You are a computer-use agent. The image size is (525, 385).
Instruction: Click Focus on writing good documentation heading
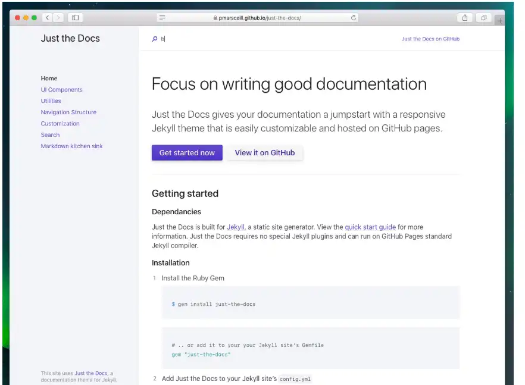click(289, 84)
